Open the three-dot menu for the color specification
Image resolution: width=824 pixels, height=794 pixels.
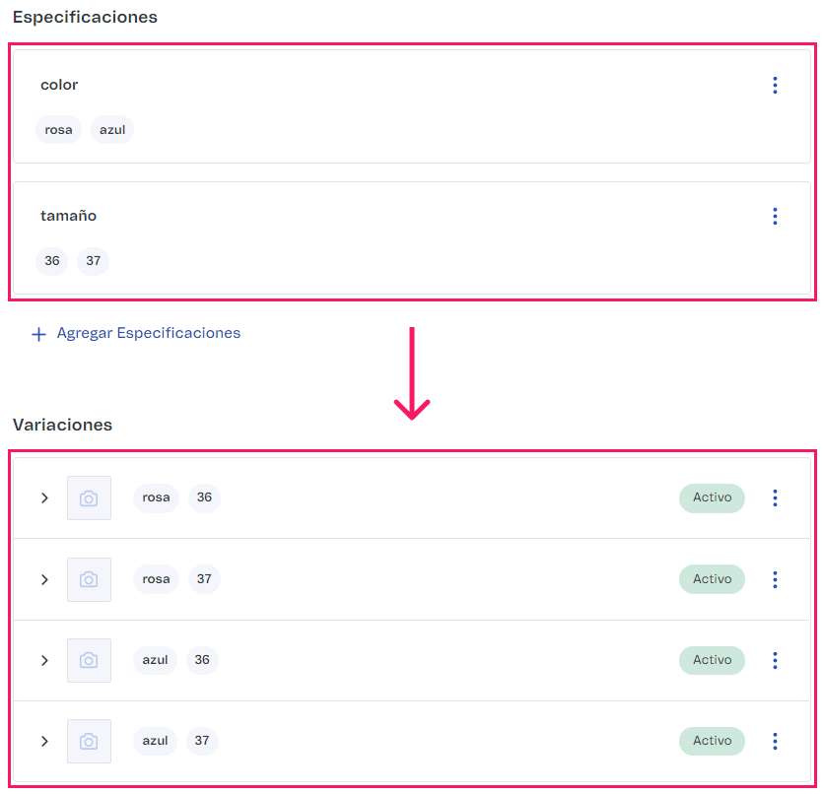pos(775,85)
